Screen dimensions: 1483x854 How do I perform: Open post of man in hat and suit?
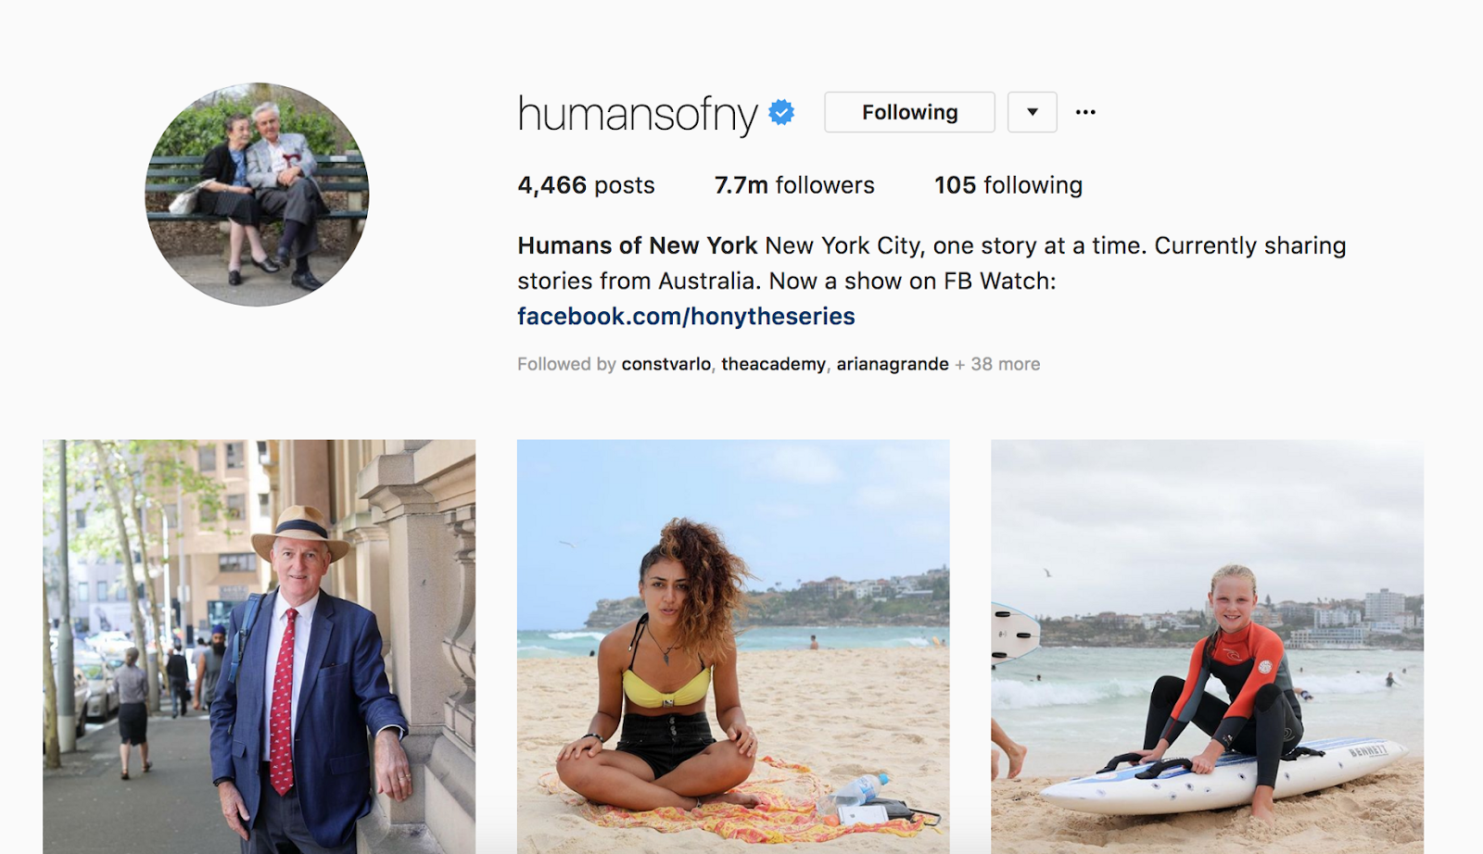[260, 647]
